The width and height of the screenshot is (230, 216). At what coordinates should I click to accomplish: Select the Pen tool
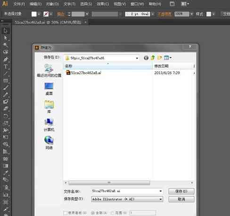click(6, 59)
